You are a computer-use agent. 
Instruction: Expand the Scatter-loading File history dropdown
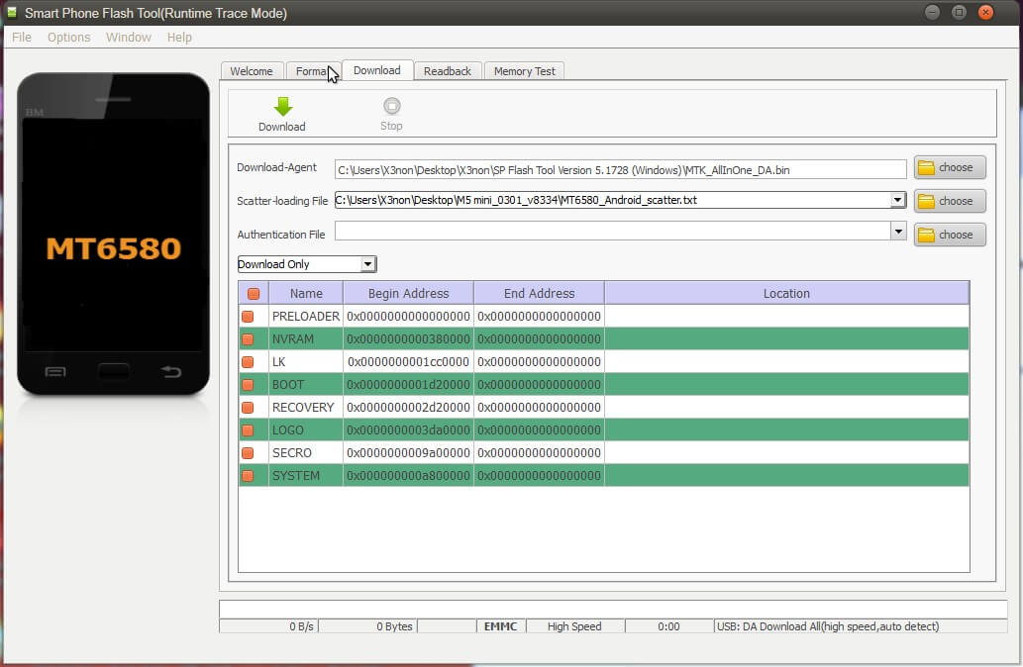897,201
